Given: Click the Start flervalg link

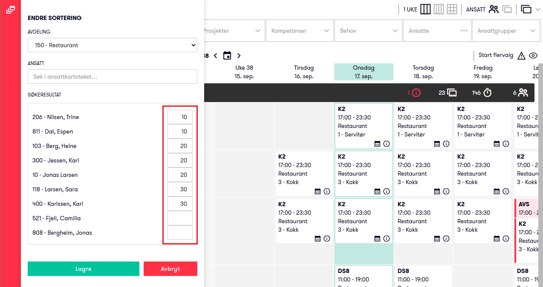Looking at the screenshot, I should pos(496,55).
